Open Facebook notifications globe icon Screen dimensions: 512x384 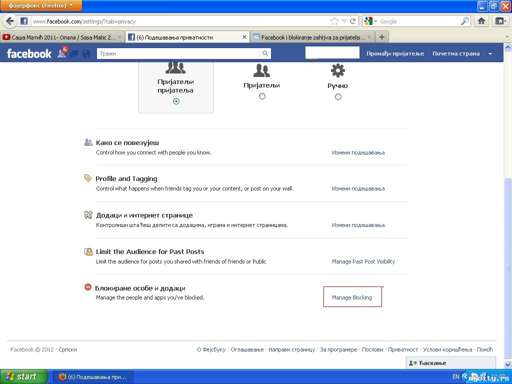(x=86, y=53)
